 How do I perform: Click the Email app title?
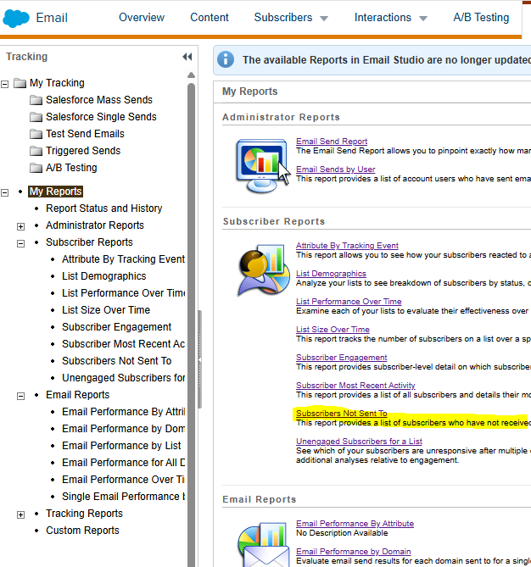click(52, 18)
